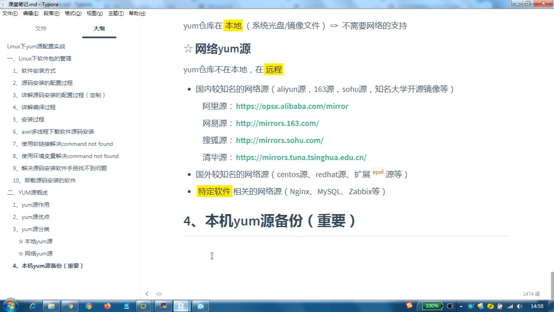The height and width of the screenshot is (312, 554).
Task: Open the 主题(T) menu
Action: (116, 13)
